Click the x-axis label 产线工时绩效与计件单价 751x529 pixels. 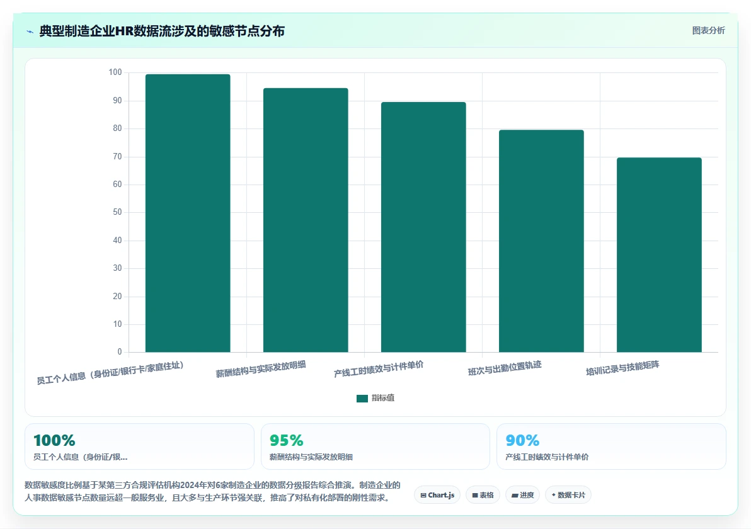tap(379, 369)
